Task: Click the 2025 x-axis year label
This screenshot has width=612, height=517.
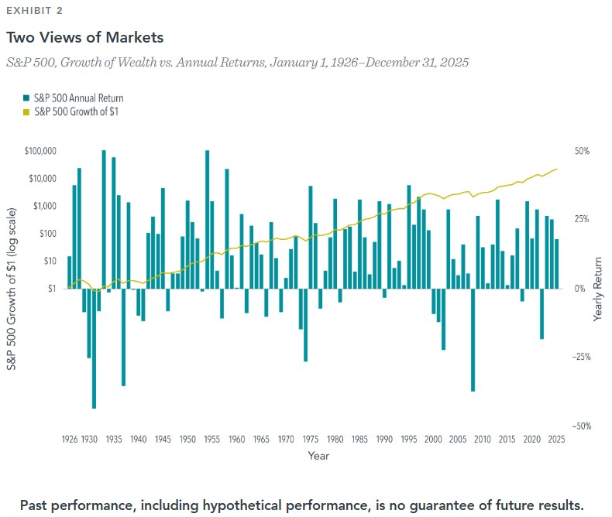Action: 555,439
